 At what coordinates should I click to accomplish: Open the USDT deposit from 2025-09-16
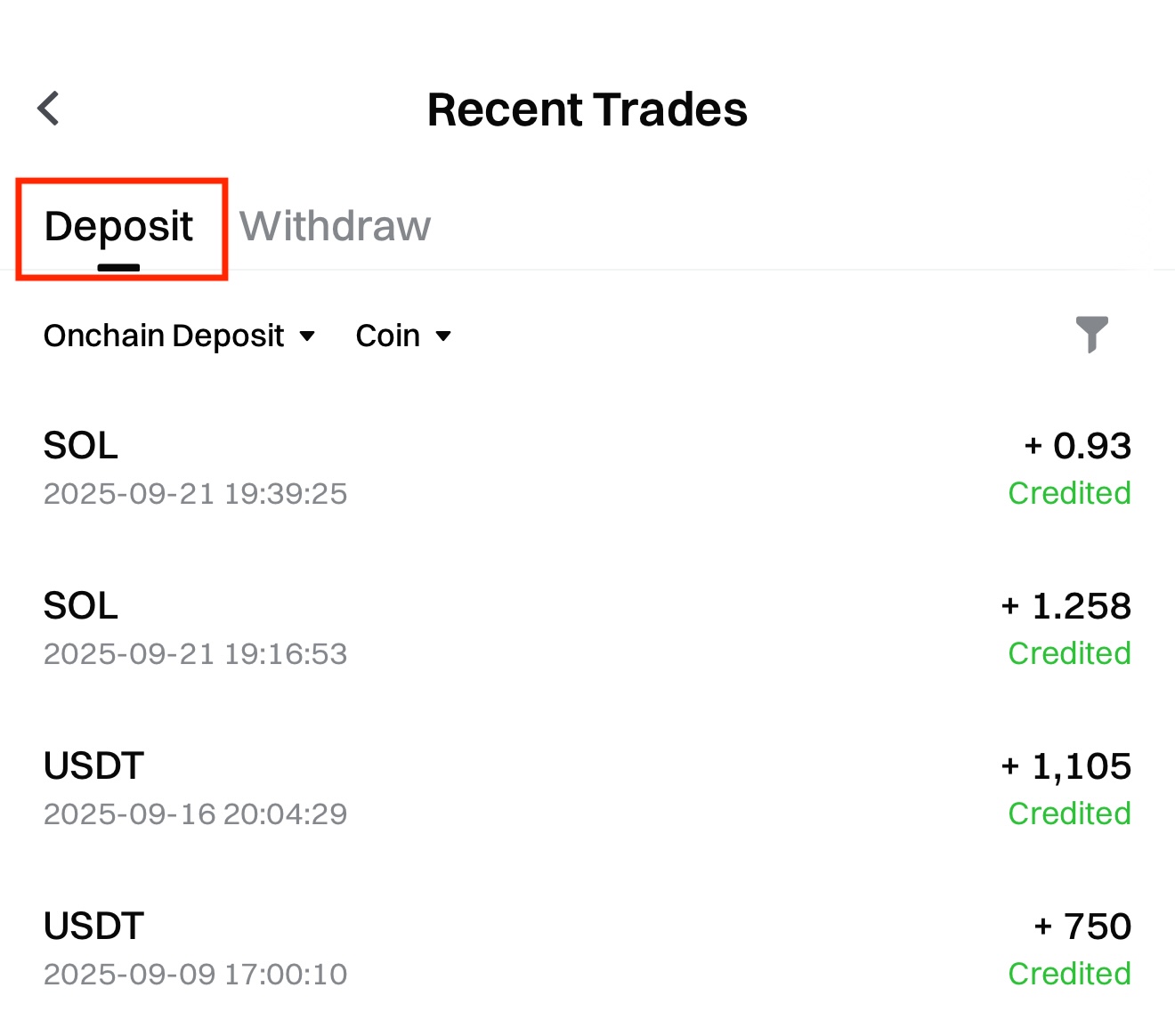[x=587, y=789]
